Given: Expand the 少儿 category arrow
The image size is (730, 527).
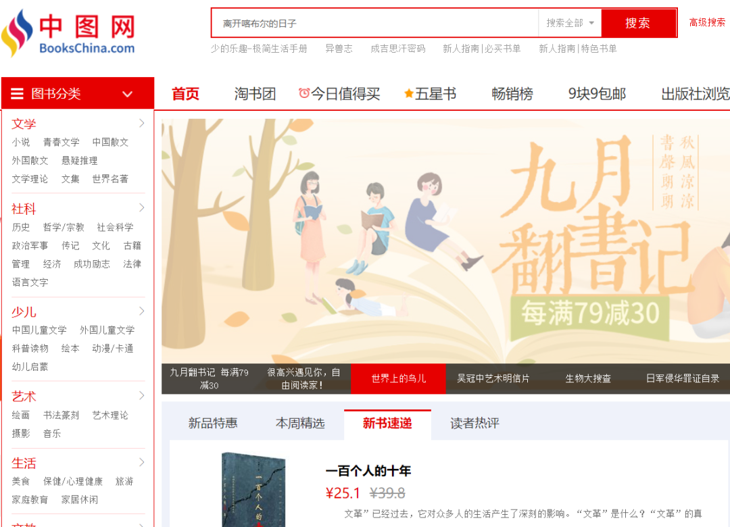Looking at the screenshot, I should tap(141, 311).
